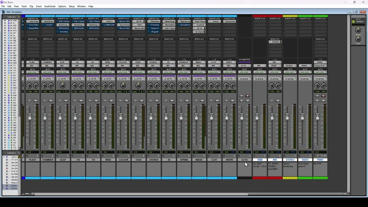
Task: Click the HYPASS button in HEAT panel
Action: pos(360,22)
